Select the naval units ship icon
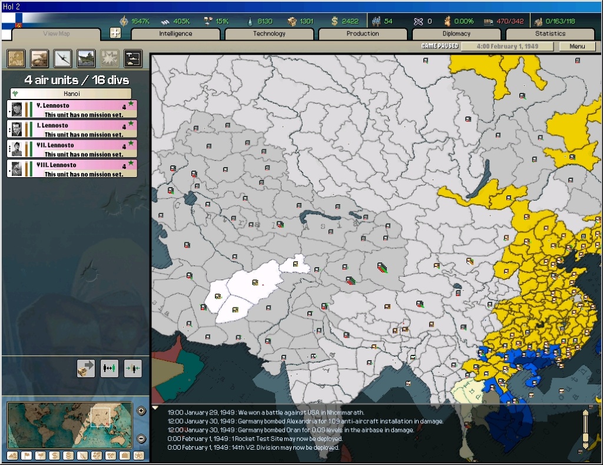 (x=86, y=58)
